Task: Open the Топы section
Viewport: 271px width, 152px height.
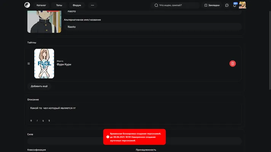Action: [59, 5]
